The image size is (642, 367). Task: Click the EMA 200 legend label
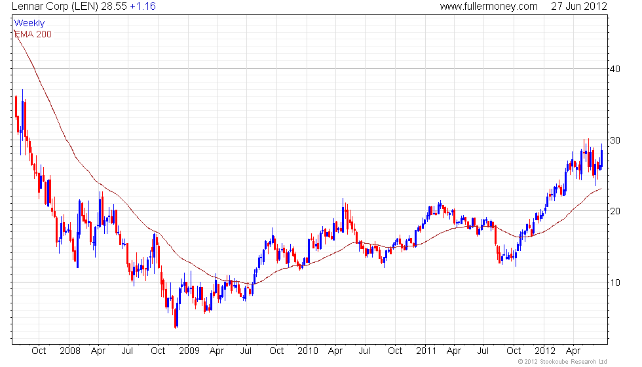[33, 34]
